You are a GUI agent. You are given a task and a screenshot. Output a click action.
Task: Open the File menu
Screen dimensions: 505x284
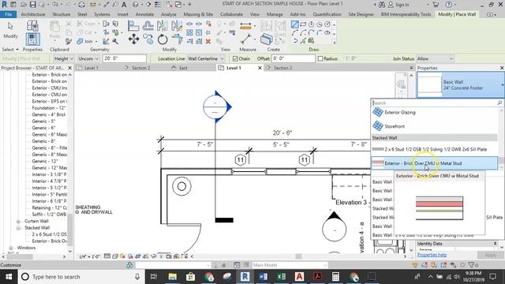pyautogui.click(x=9, y=14)
